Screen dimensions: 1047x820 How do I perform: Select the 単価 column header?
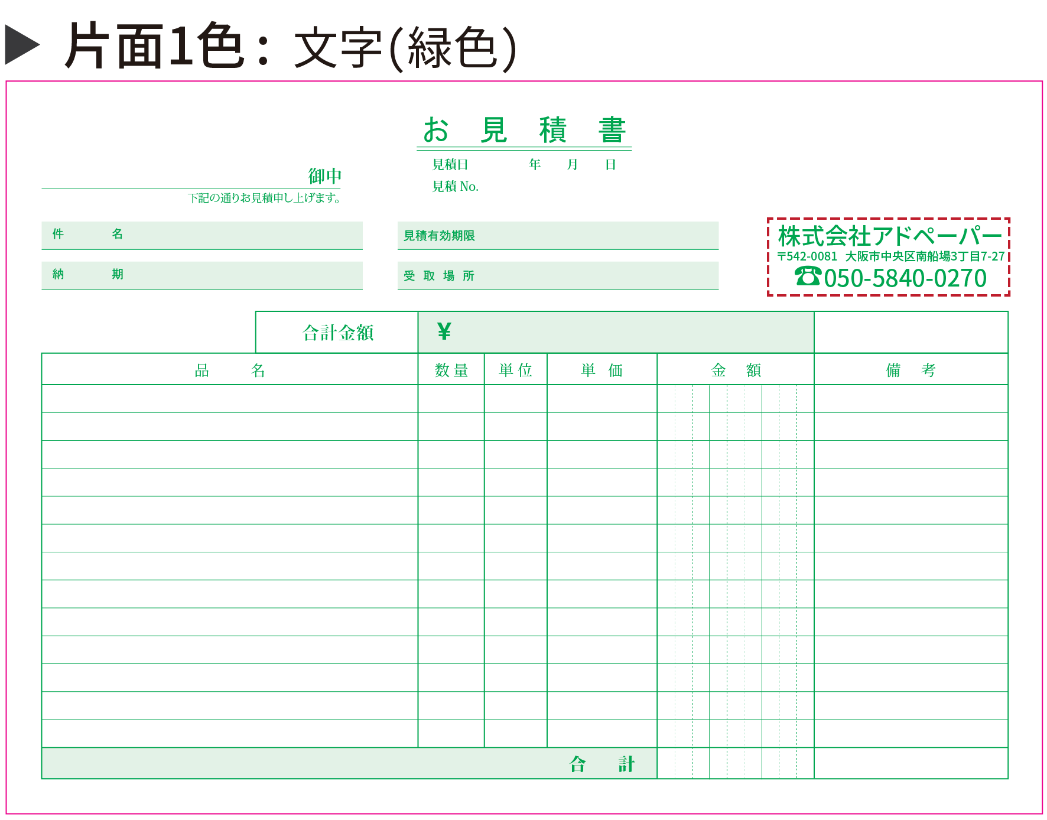tap(601, 370)
